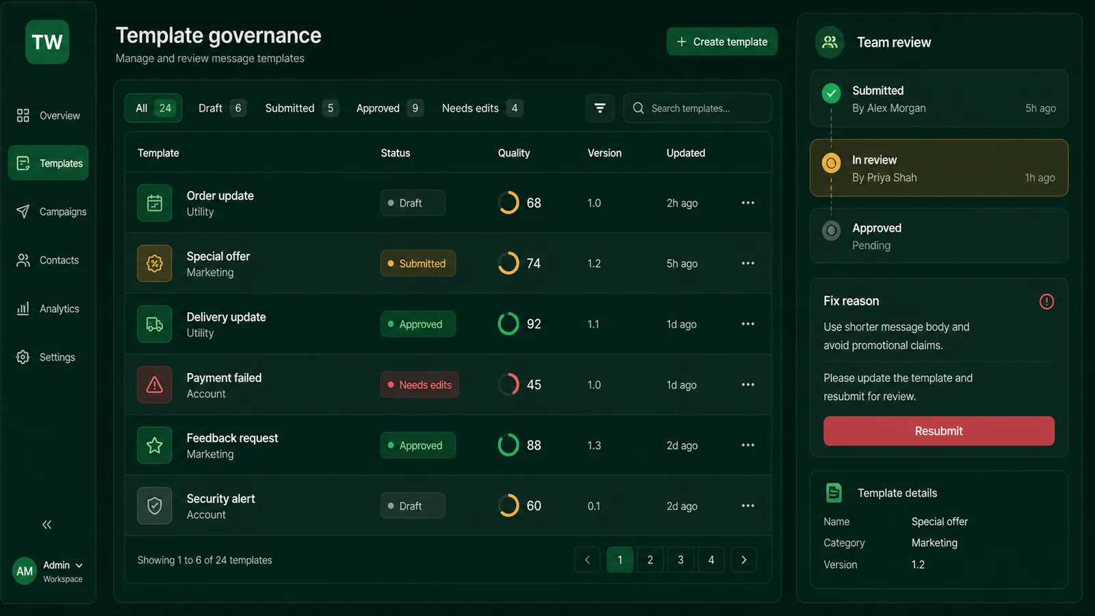Click the Payment failed warning icon
This screenshot has width=1095, height=616.
click(155, 385)
